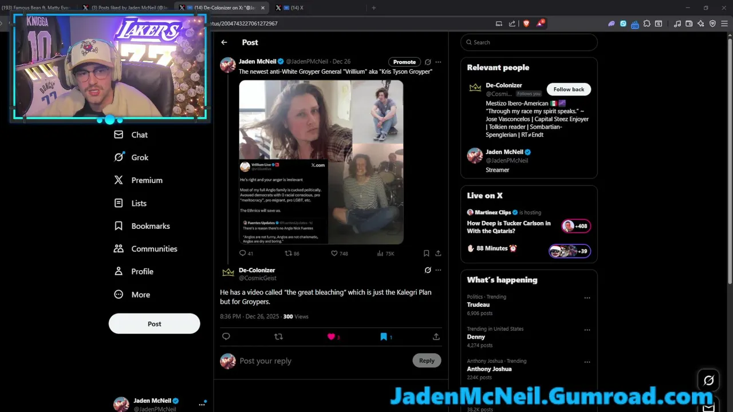Switch to the Posts liked by Jaden McNeil tab
733x412 pixels.
[125, 7]
